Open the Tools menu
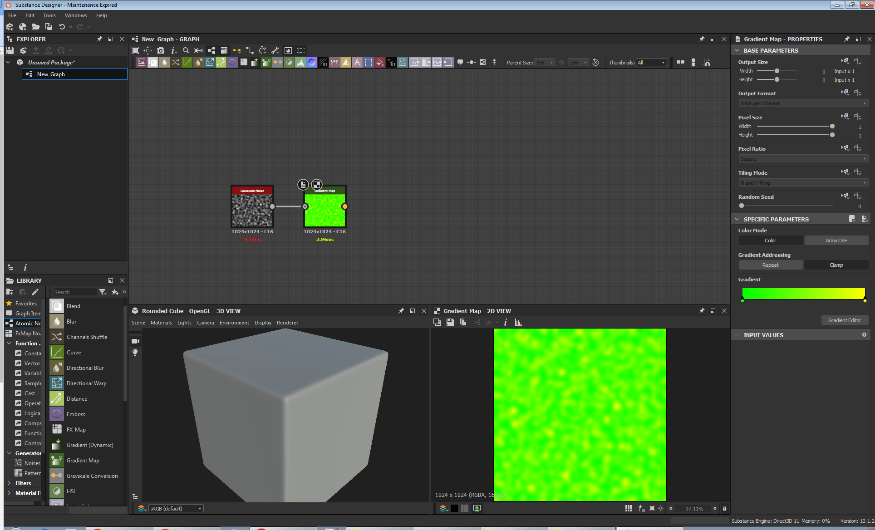The height and width of the screenshot is (530, 875). [49, 15]
